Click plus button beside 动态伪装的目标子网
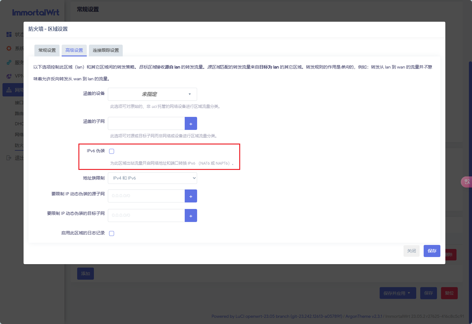 click(x=191, y=215)
